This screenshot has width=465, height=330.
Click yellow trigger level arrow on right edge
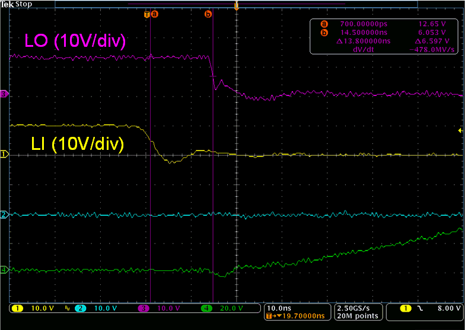coord(461,130)
